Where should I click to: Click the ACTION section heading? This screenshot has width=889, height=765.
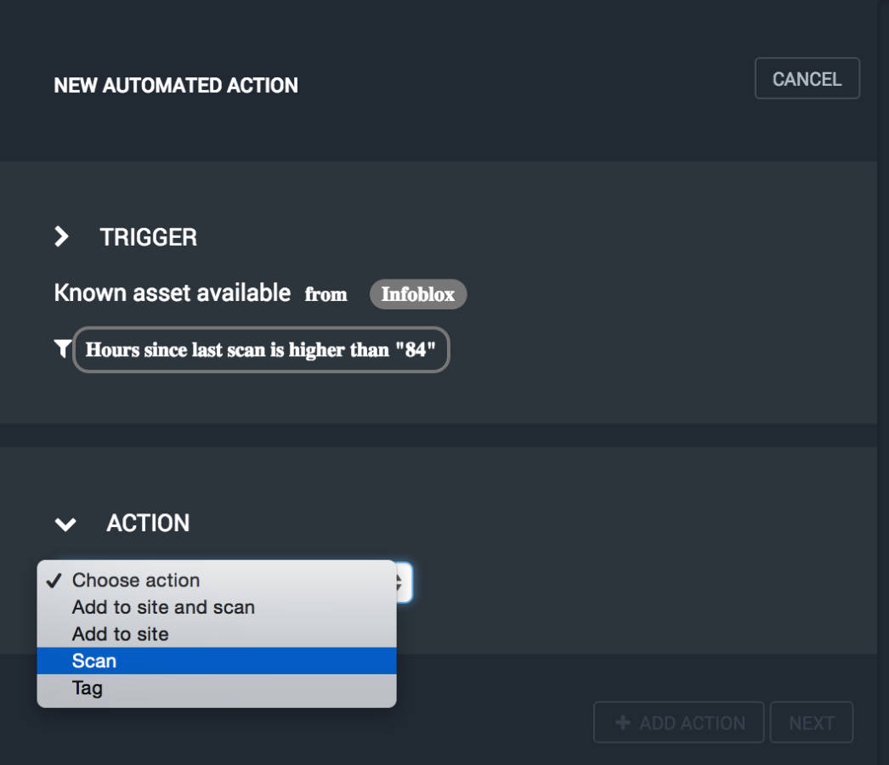coord(148,524)
